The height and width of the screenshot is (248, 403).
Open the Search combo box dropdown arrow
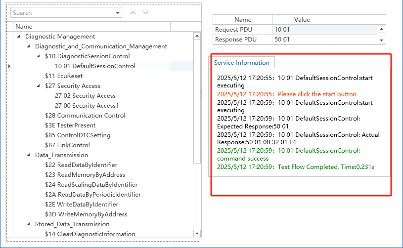[x=117, y=13]
